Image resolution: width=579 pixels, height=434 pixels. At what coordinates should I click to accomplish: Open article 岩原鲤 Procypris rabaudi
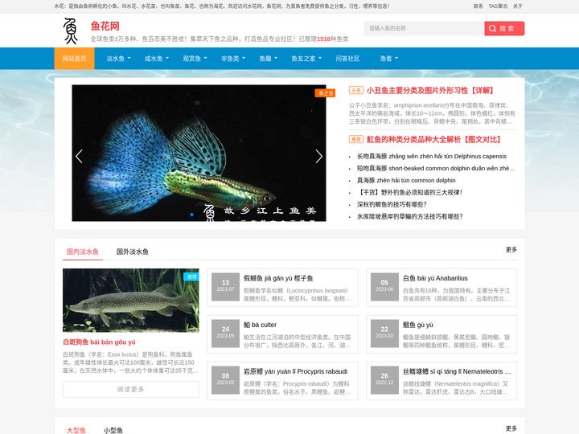295,371
